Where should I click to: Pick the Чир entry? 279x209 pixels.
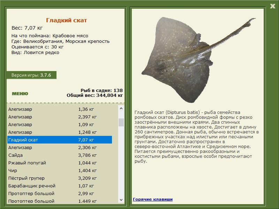pos(59,170)
